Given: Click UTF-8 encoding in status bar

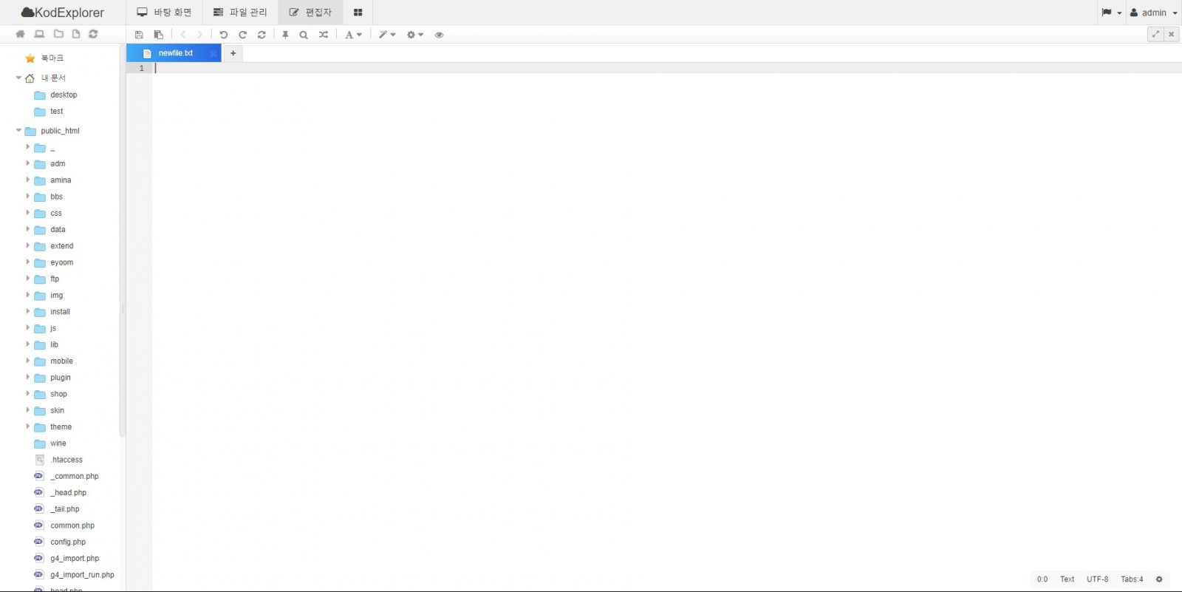Looking at the screenshot, I should (x=1097, y=579).
